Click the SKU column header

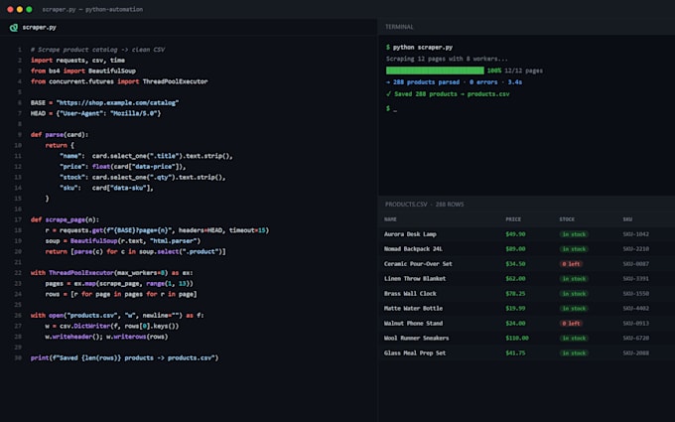coord(627,219)
